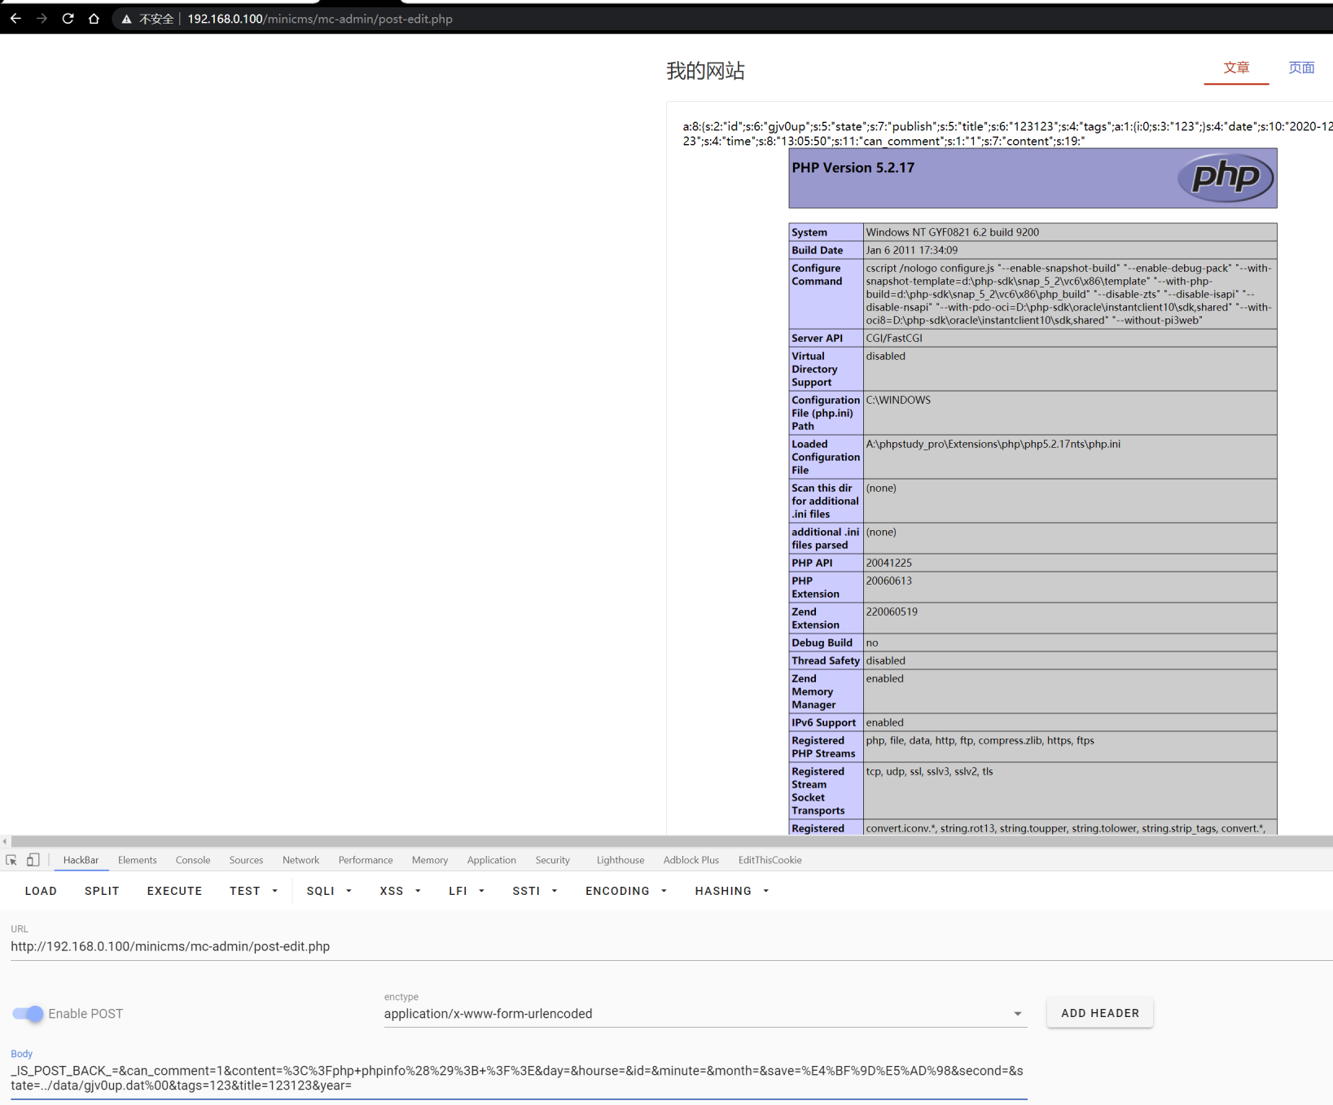Disable the Enable POST toggle

click(x=27, y=1014)
